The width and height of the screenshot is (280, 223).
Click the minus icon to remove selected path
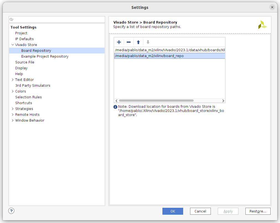click(129, 42)
